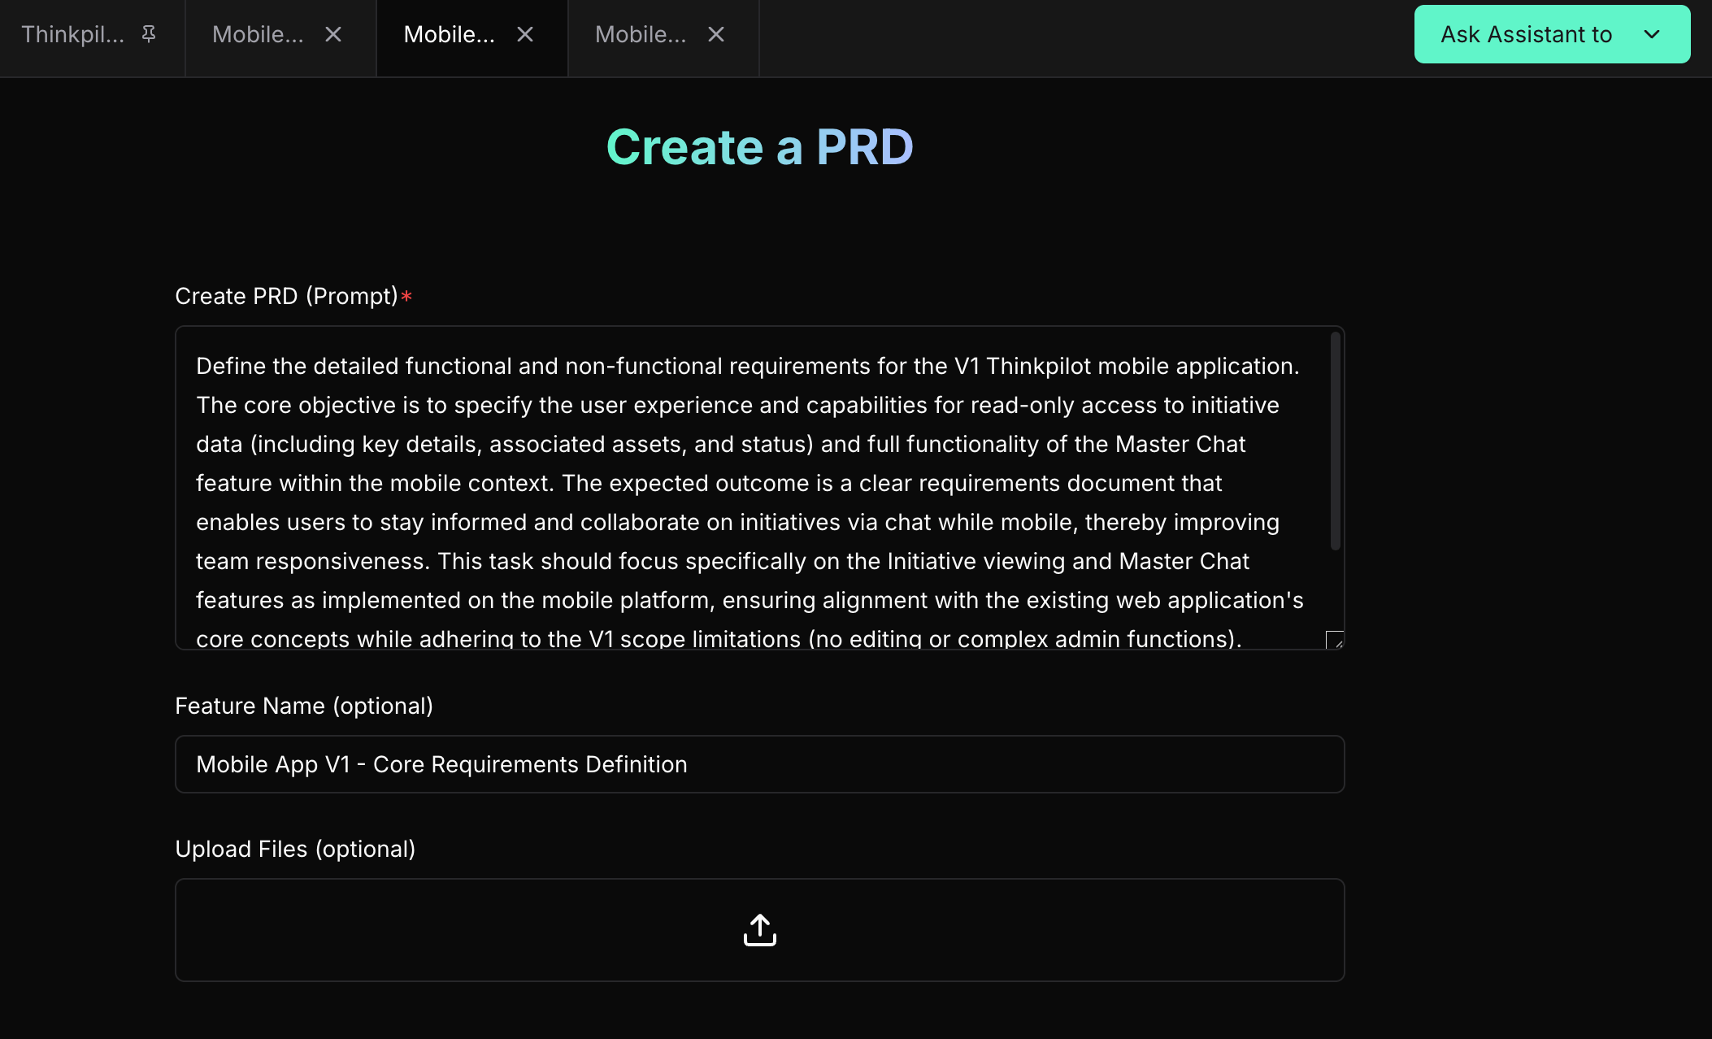The height and width of the screenshot is (1039, 1712).
Task: Click the prompt text area resize handle
Action: (x=1335, y=640)
